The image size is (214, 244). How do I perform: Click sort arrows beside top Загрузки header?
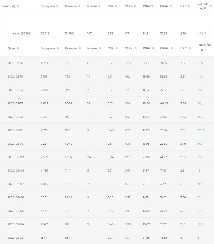pos(57,6)
